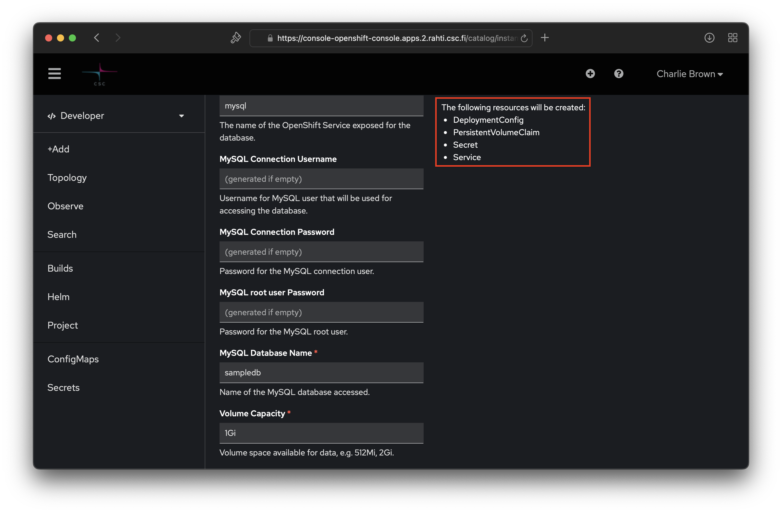This screenshot has height=513, width=782.
Task: Click the MySQL Connection Username field
Action: pos(321,179)
